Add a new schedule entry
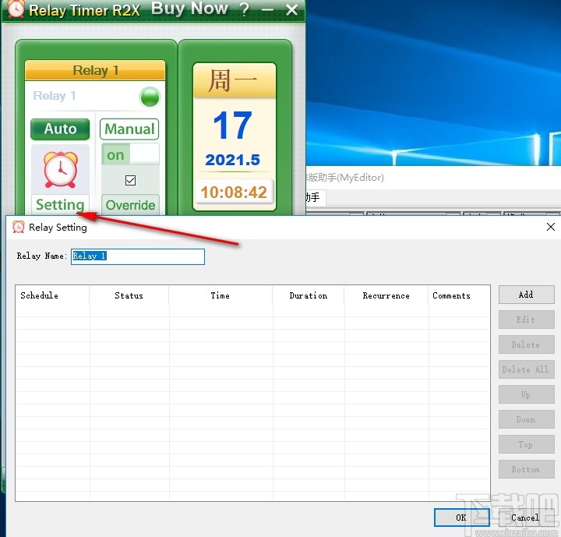561x537 pixels. tap(526, 295)
